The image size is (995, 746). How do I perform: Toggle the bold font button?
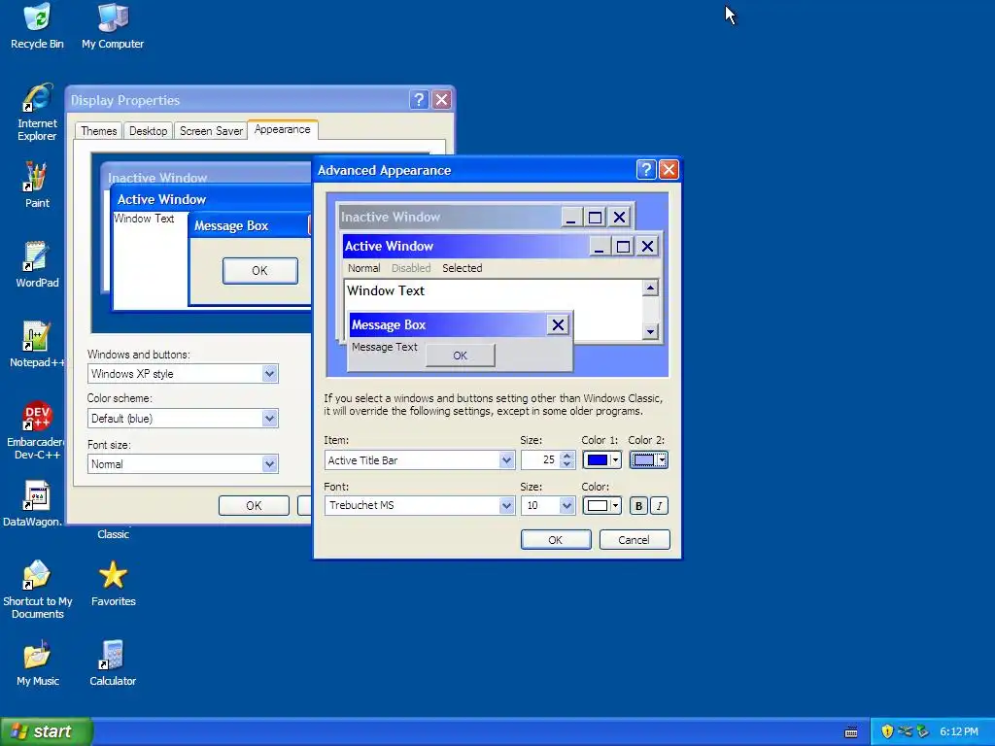pos(638,505)
